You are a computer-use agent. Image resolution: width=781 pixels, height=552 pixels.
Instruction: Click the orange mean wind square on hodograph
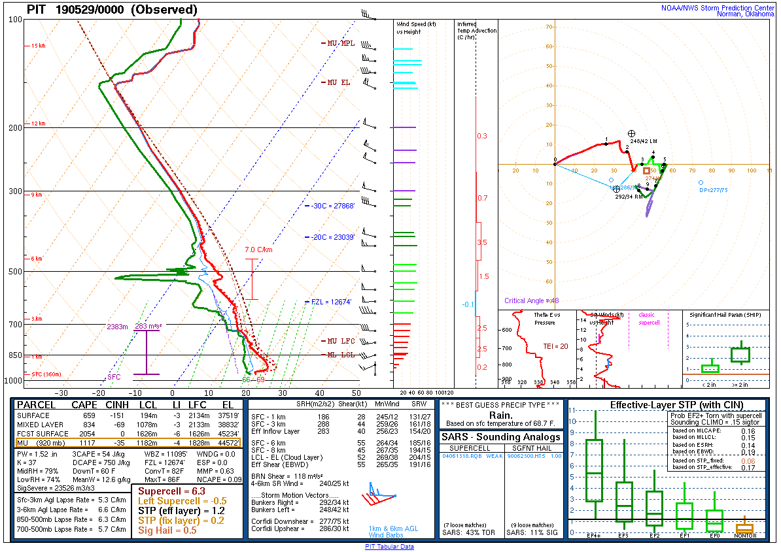click(x=646, y=171)
